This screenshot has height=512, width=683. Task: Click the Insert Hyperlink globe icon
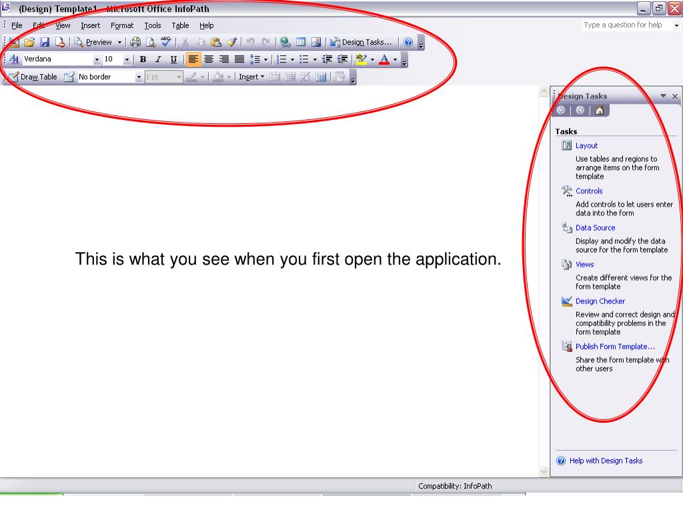pyautogui.click(x=285, y=42)
